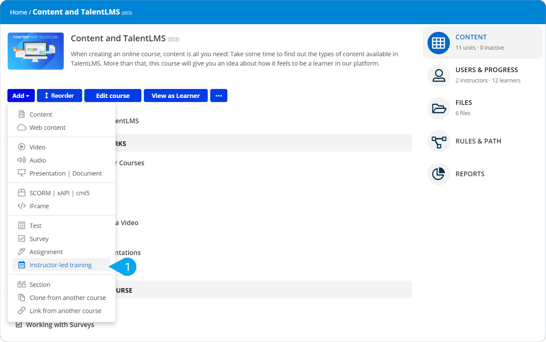Open USERS & PROGRESS sidebar tab
The image size is (546, 342).
tap(483, 75)
